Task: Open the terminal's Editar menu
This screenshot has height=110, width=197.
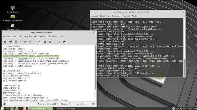Action: (103, 16)
